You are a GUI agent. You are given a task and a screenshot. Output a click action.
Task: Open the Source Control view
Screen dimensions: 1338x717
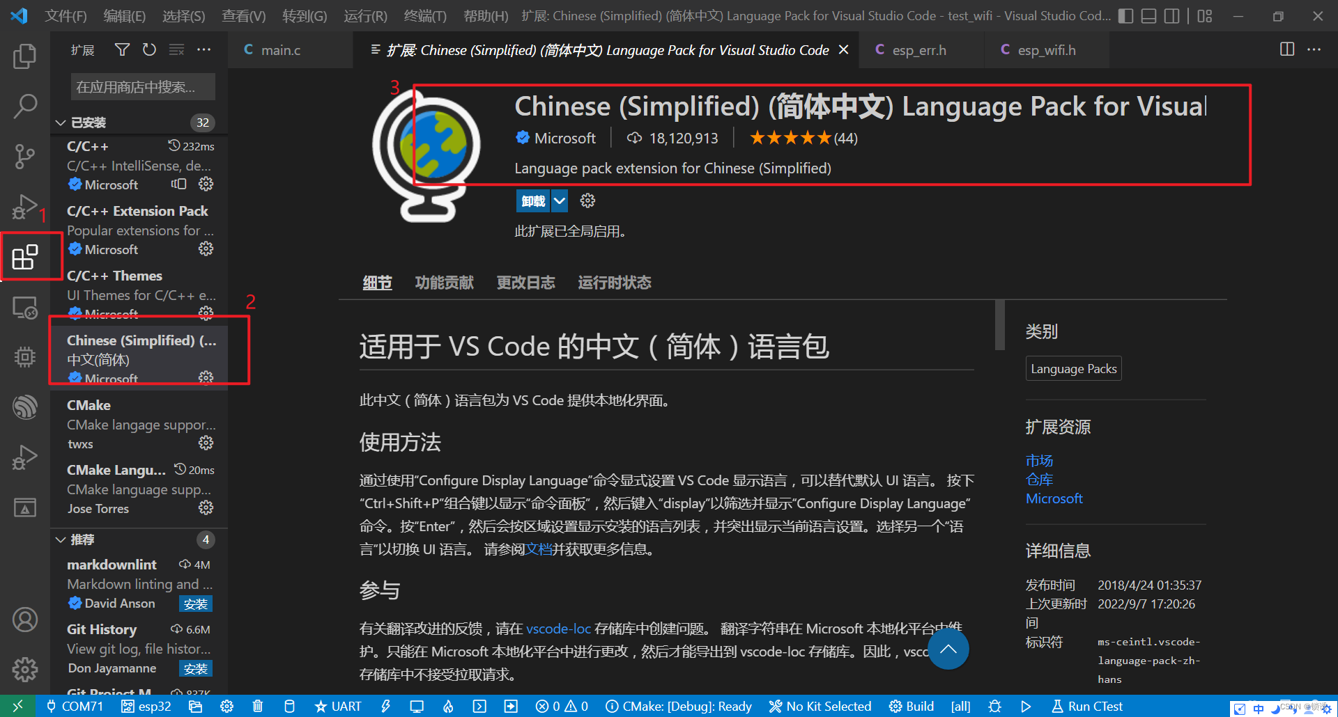coord(25,157)
